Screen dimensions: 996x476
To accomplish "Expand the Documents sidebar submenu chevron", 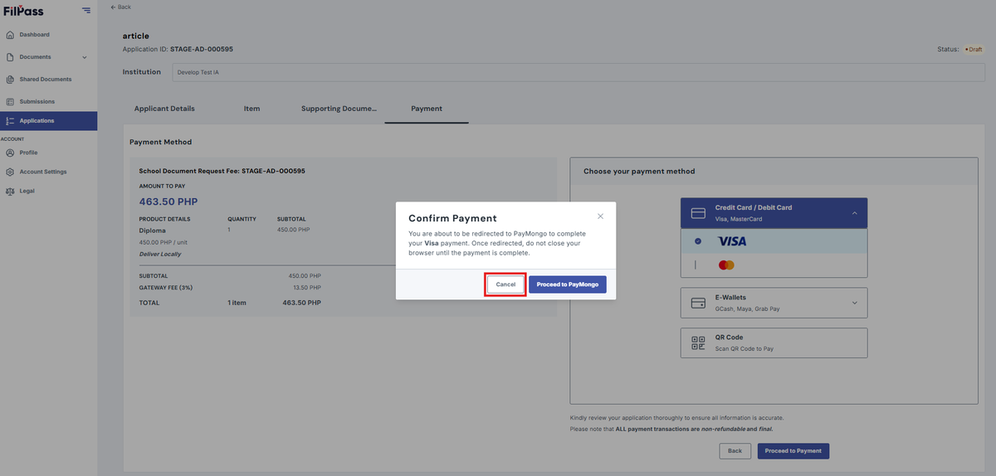I will 85,57.
